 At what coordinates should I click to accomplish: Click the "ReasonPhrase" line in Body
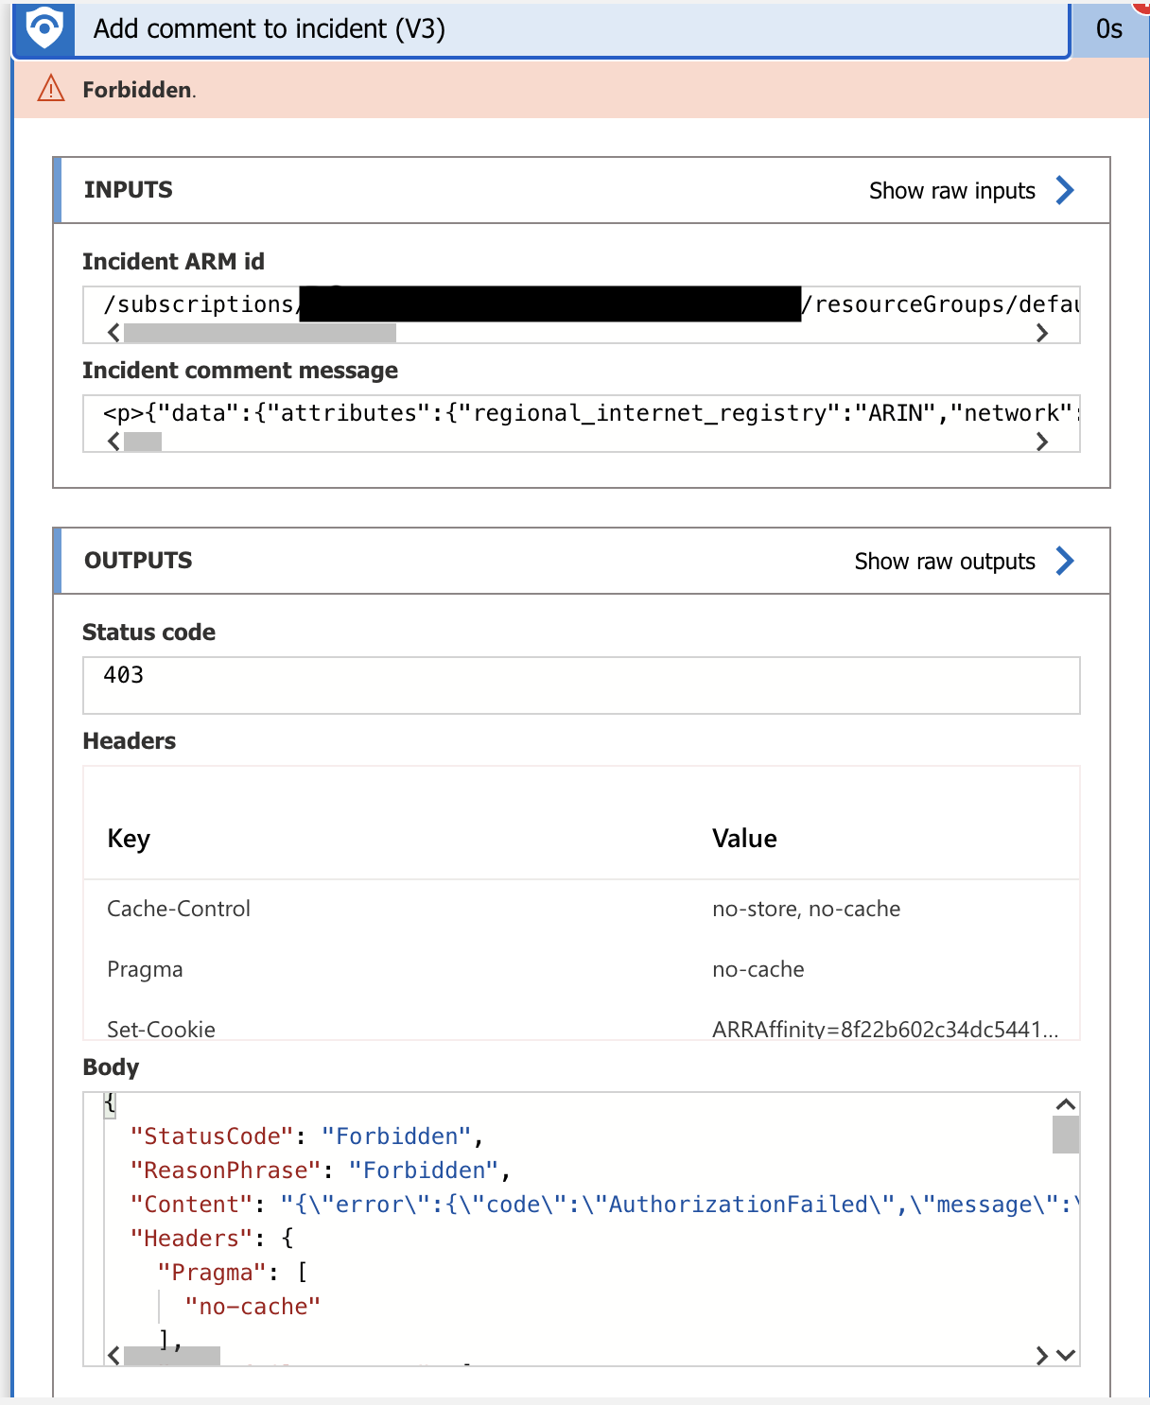pyautogui.click(x=321, y=1171)
